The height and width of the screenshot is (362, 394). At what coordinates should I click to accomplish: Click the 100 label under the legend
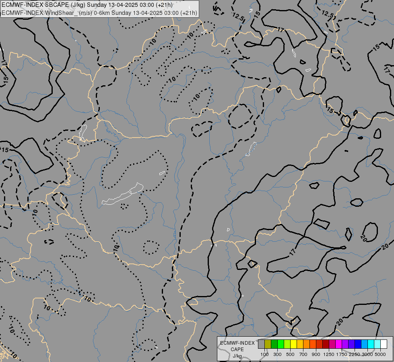(x=264, y=354)
